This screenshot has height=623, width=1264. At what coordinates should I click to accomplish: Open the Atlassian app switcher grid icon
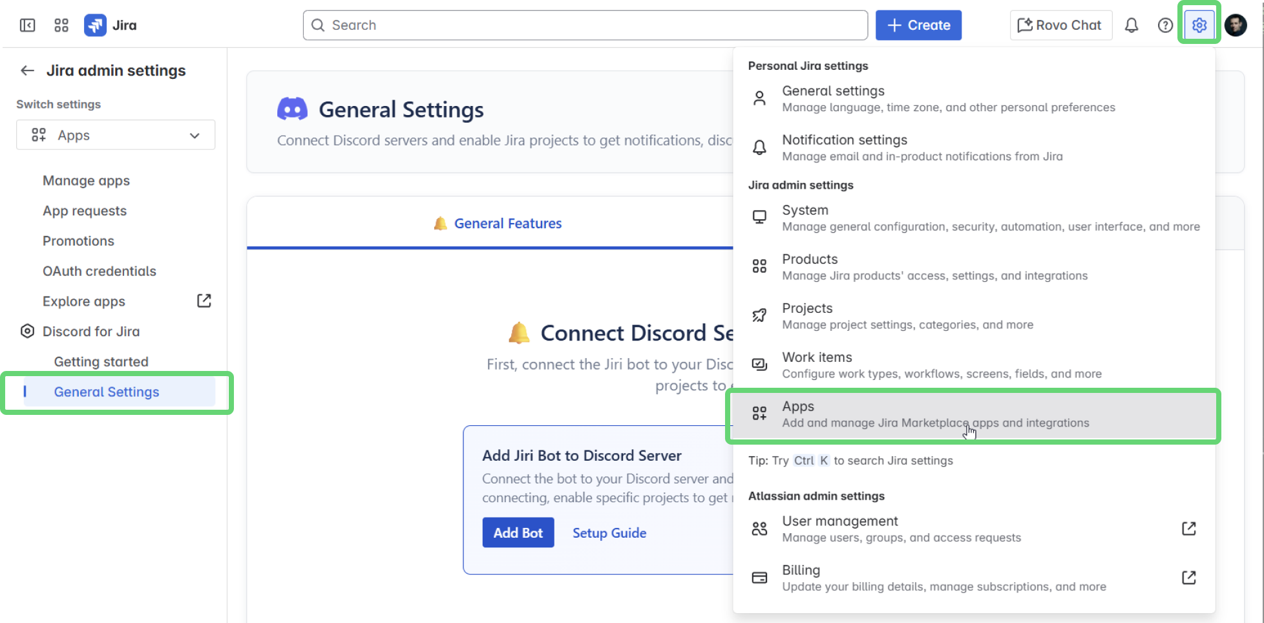pyautogui.click(x=61, y=25)
